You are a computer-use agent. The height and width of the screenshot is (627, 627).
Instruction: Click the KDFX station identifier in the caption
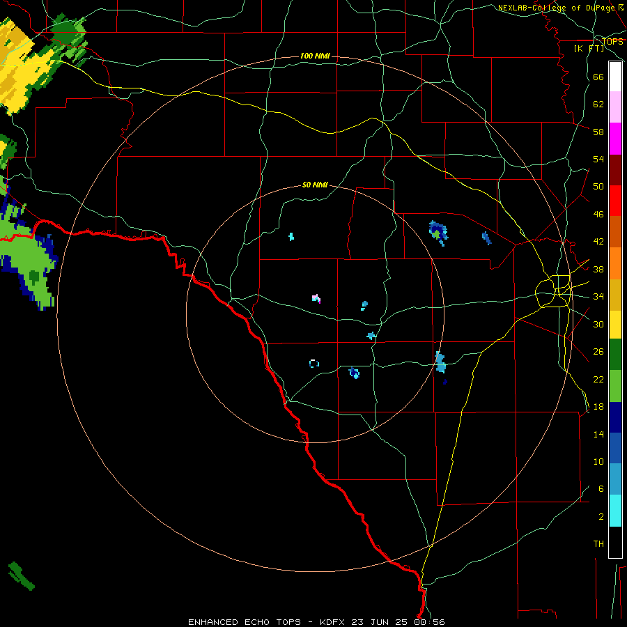pyautogui.click(x=333, y=622)
